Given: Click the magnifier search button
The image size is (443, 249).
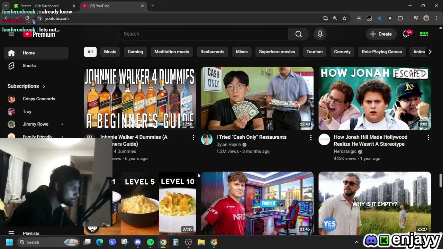Looking at the screenshot, I should click(298, 34).
